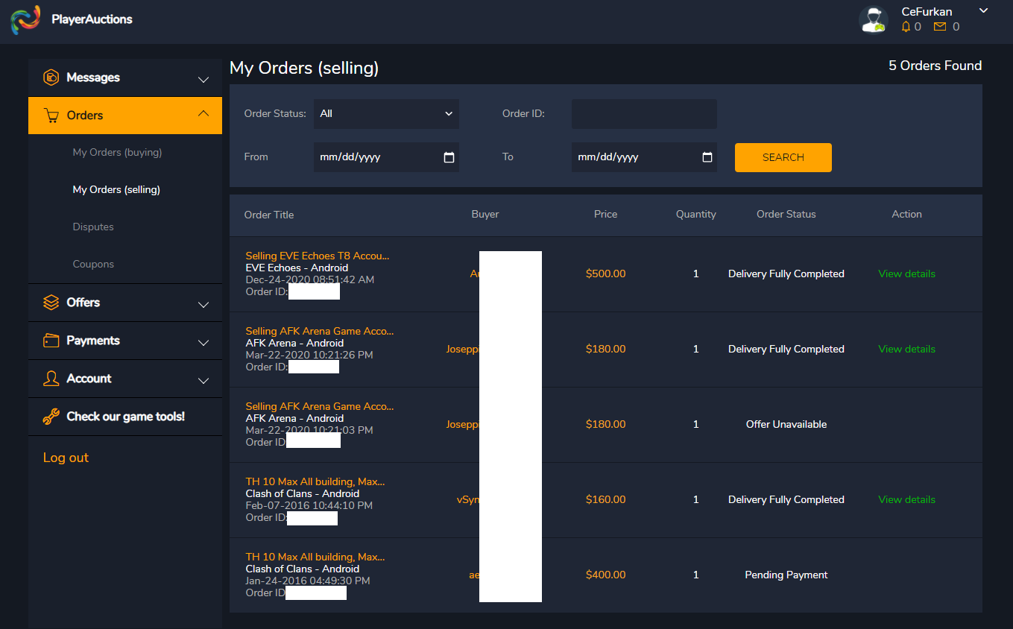
Task: Click the Log out link
Action: pos(66,458)
